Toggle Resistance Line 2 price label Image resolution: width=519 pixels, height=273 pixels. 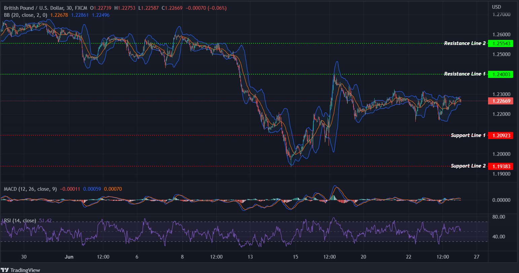point(500,43)
